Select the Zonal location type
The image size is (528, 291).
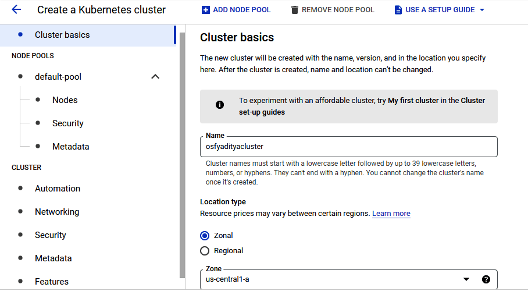(x=205, y=236)
